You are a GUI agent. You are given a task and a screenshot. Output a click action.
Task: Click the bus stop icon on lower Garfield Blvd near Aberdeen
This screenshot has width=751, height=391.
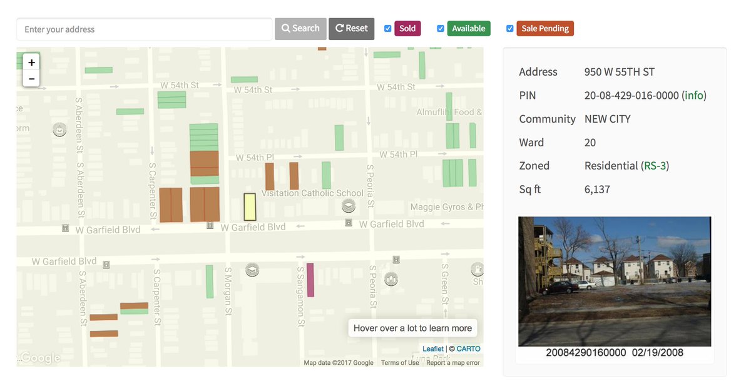click(106, 265)
